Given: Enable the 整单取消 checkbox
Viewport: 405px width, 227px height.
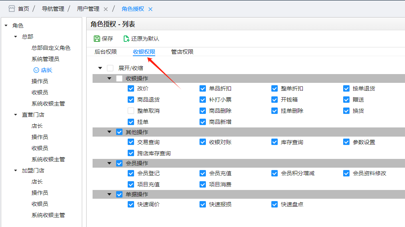Looking at the screenshot, I should (131, 111).
